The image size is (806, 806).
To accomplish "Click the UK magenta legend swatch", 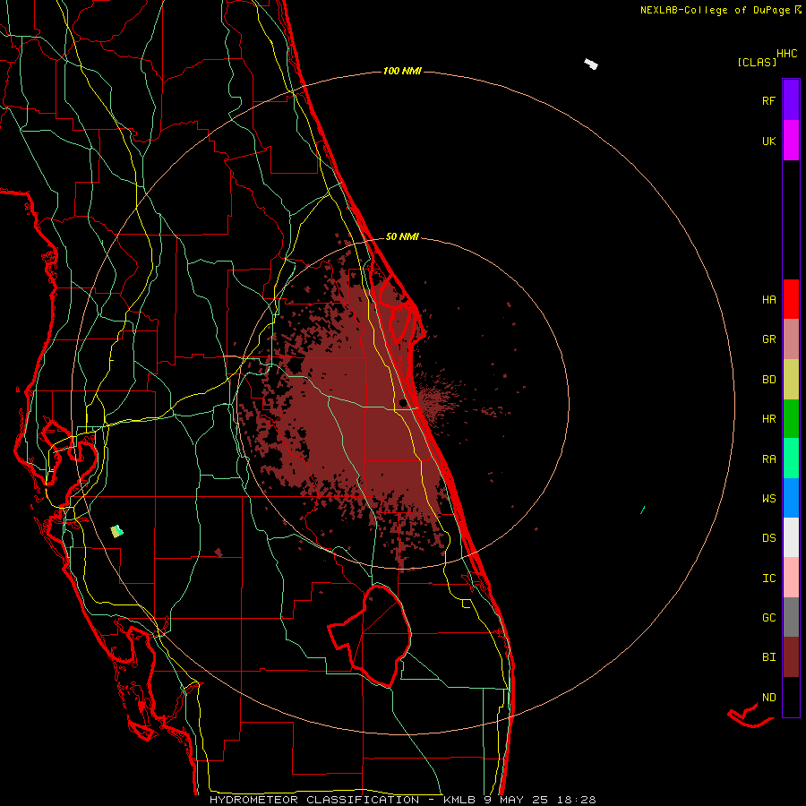I will coord(791,141).
